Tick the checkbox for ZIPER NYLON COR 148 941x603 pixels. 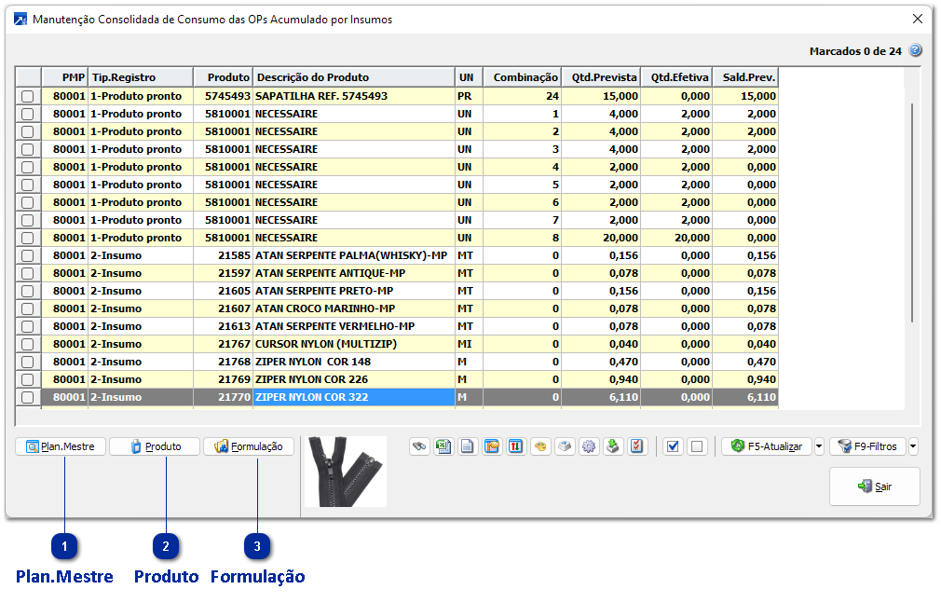tap(28, 362)
